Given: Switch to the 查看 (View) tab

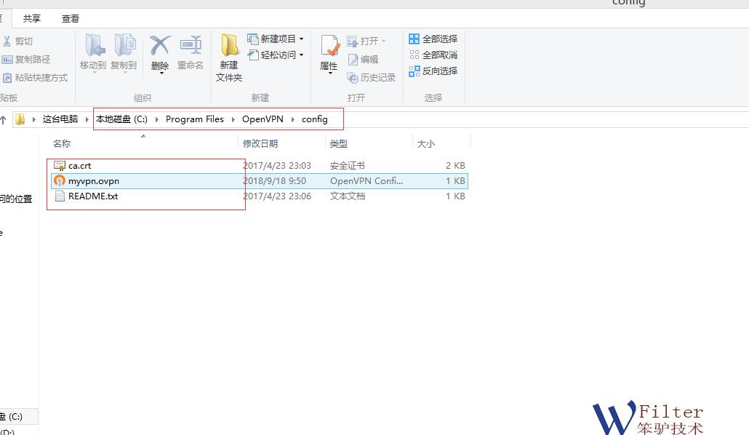Looking at the screenshot, I should point(71,18).
